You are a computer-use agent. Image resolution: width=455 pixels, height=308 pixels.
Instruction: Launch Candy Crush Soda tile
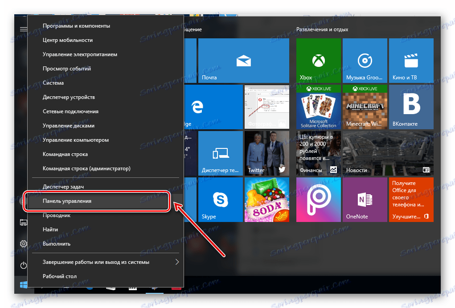click(x=266, y=200)
